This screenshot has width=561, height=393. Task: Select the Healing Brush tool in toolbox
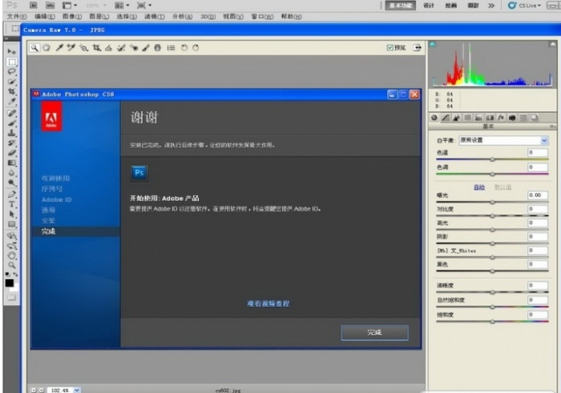[x=11, y=113]
